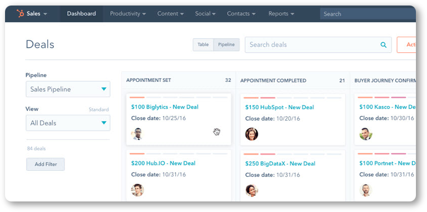Switch to Table view
427x212 pixels.
tap(203, 45)
